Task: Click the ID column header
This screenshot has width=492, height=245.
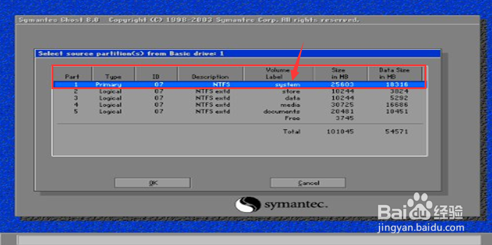Action: pos(156,74)
